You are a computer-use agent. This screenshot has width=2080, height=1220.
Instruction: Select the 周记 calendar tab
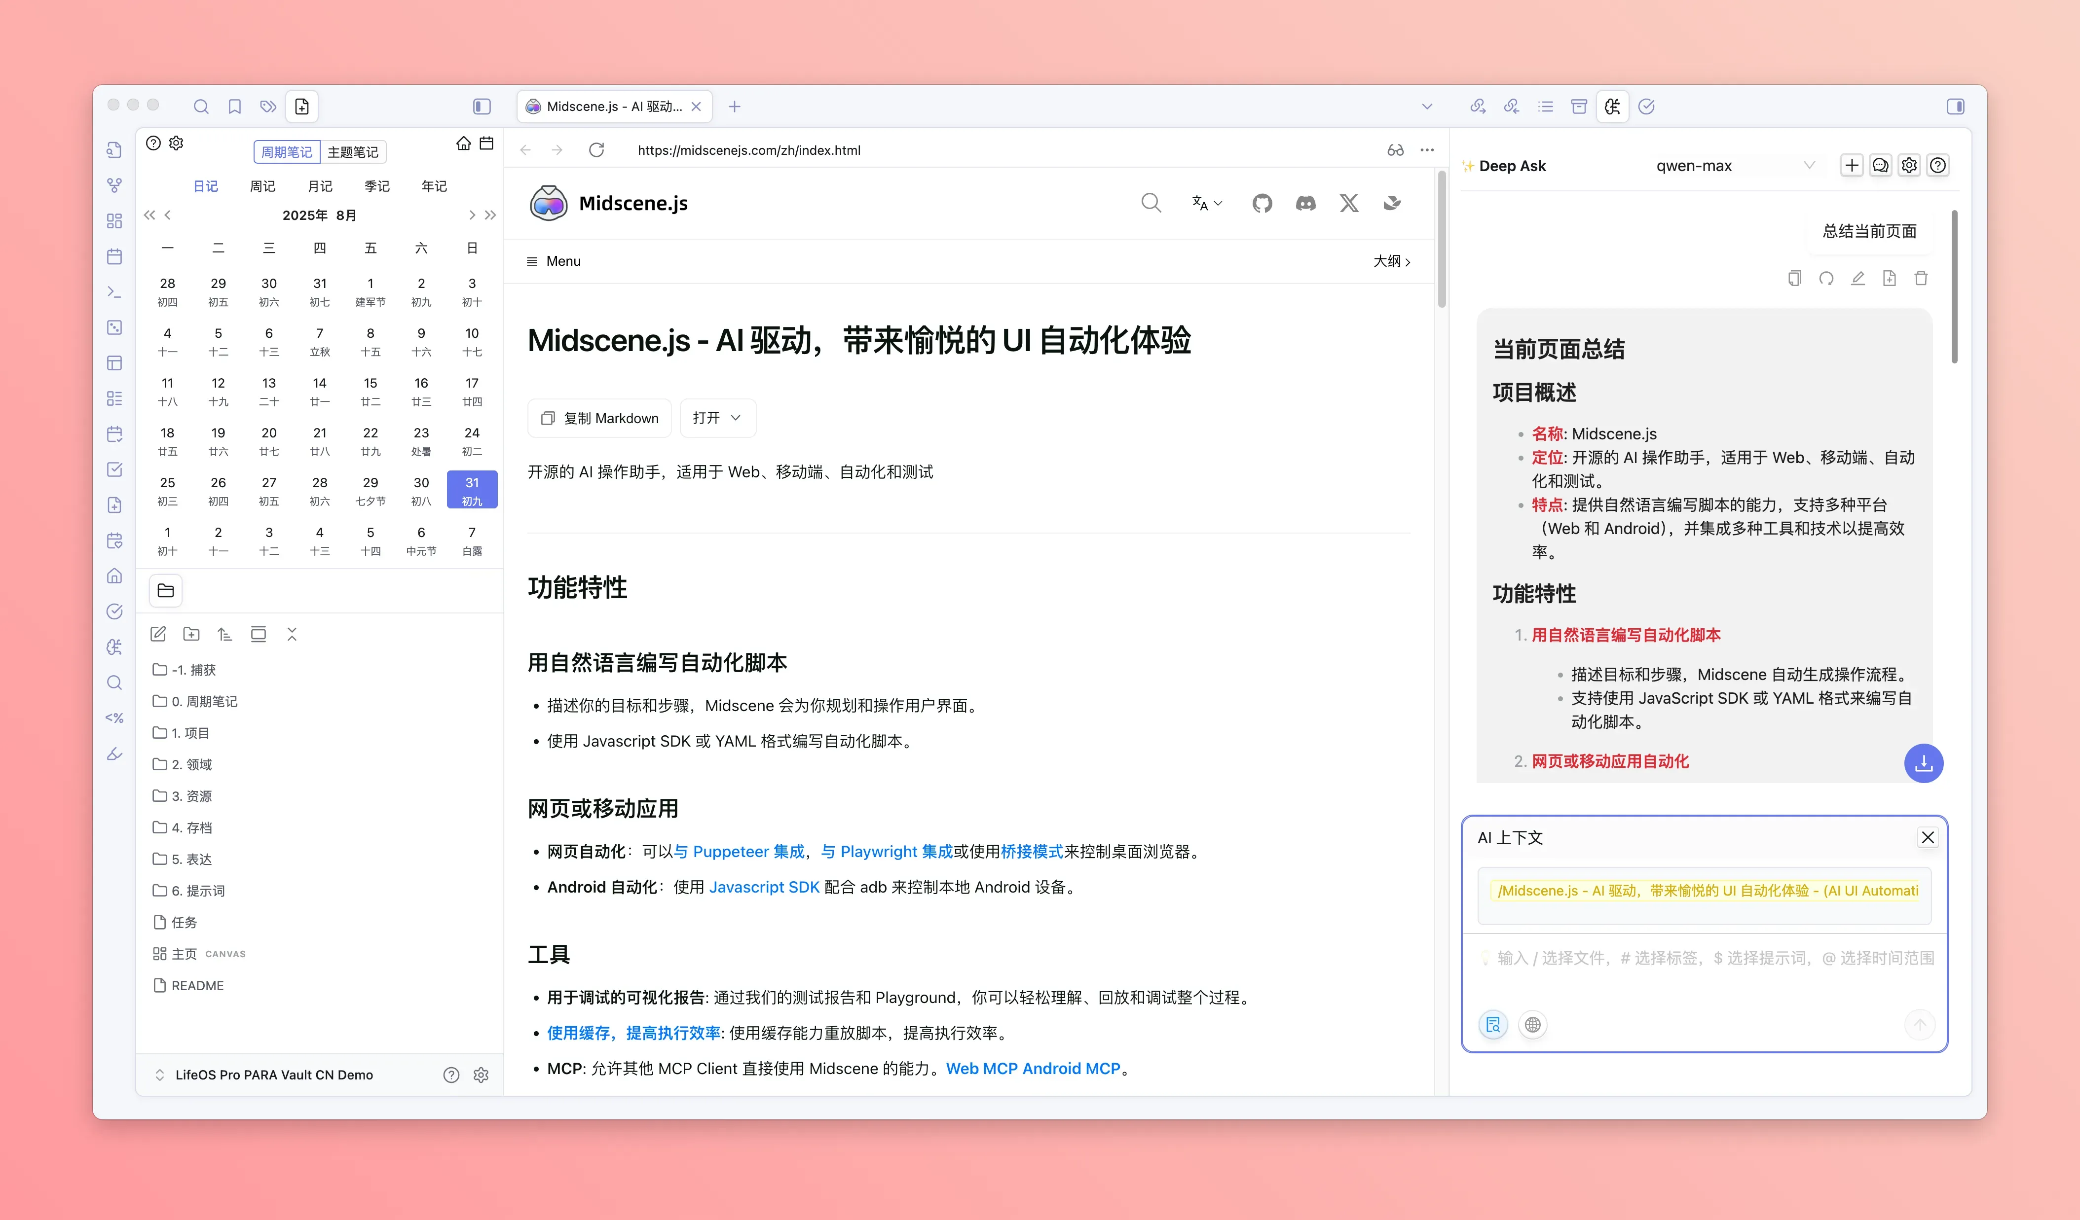(262, 186)
